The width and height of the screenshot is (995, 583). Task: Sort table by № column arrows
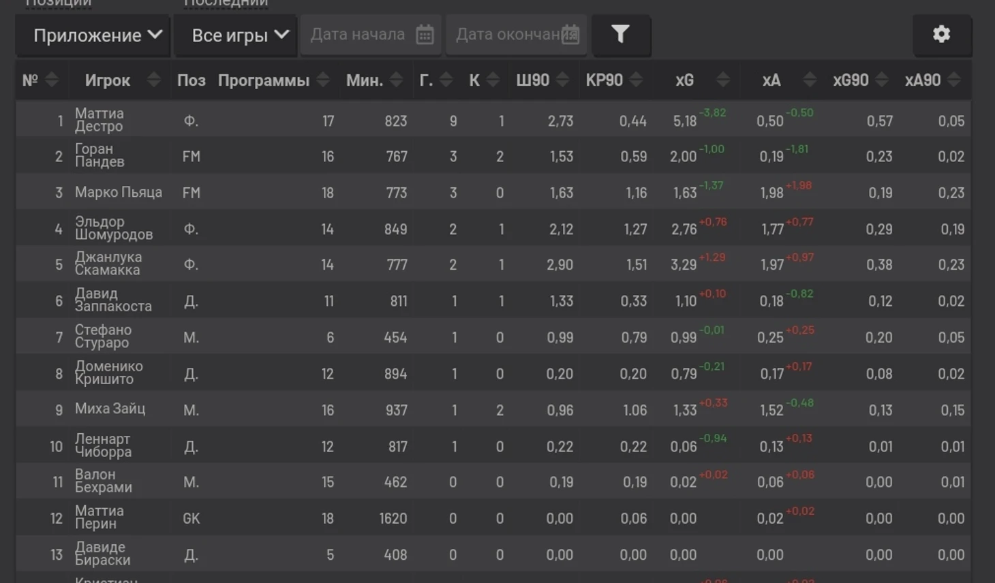52,80
